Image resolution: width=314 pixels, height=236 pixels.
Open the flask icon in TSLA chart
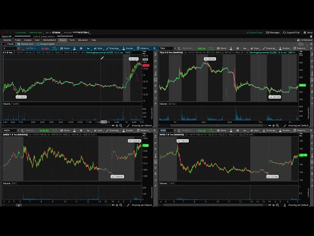(x=231, y=48)
